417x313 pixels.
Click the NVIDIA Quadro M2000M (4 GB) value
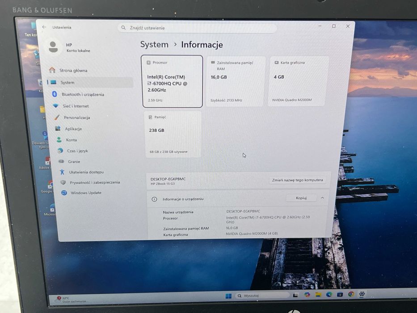click(x=252, y=233)
